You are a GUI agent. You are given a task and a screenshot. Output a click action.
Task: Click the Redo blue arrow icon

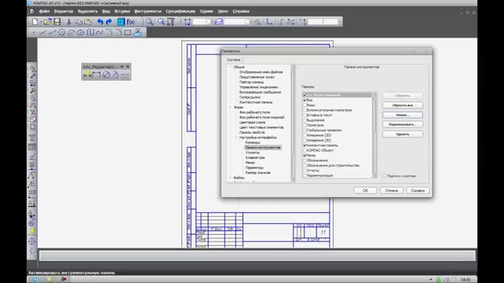pyautogui.click(x=109, y=22)
